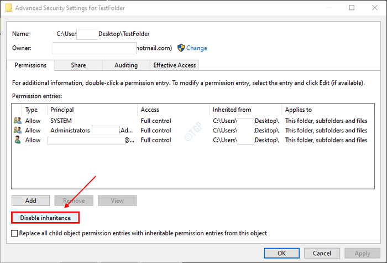Cancel the security settings dialog
Screen dimensions: 387x263
pos(322,253)
